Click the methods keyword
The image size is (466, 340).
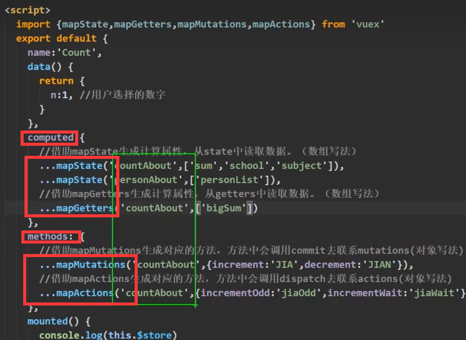pyautogui.click(x=48, y=237)
